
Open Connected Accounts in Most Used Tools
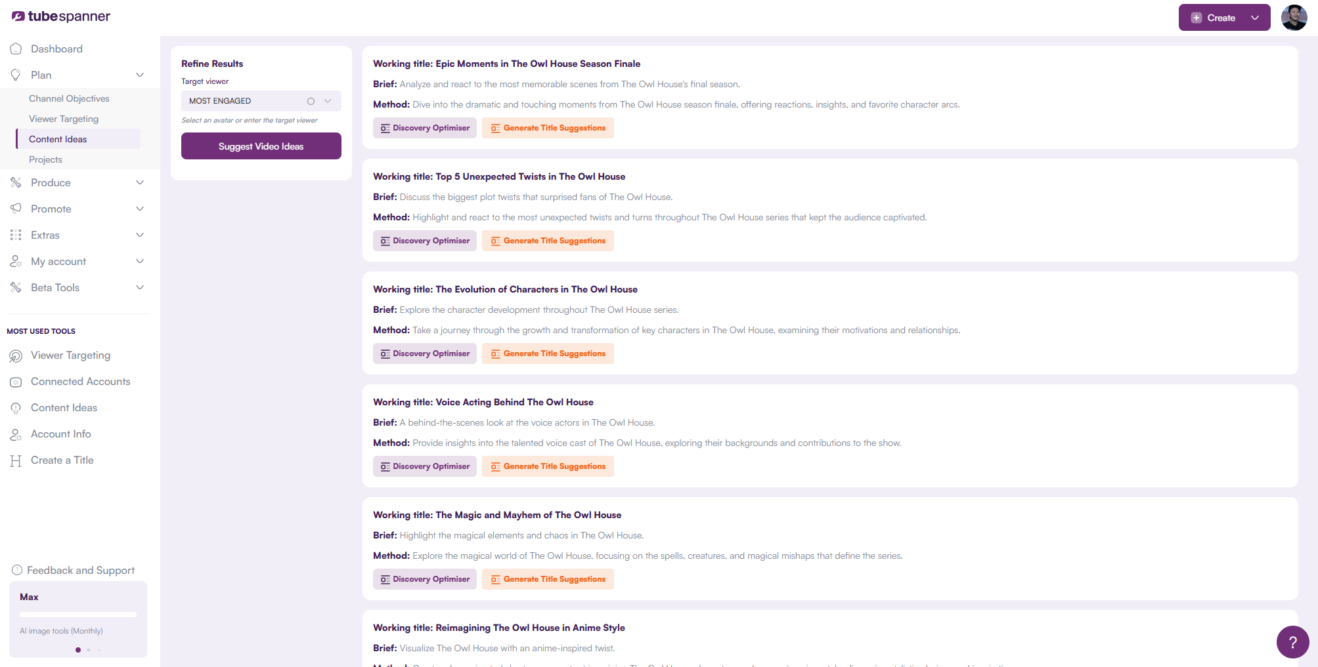pos(80,382)
